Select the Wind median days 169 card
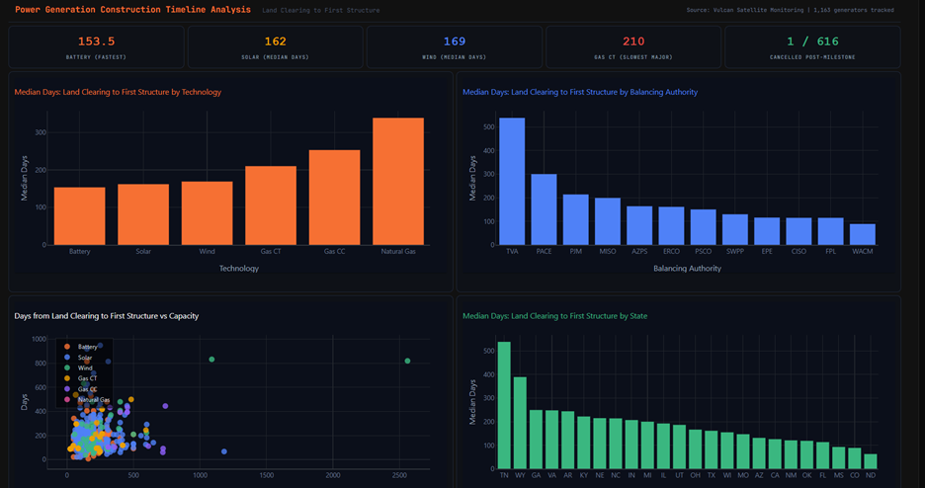This screenshot has width=925, height=488. coord(455,46)
